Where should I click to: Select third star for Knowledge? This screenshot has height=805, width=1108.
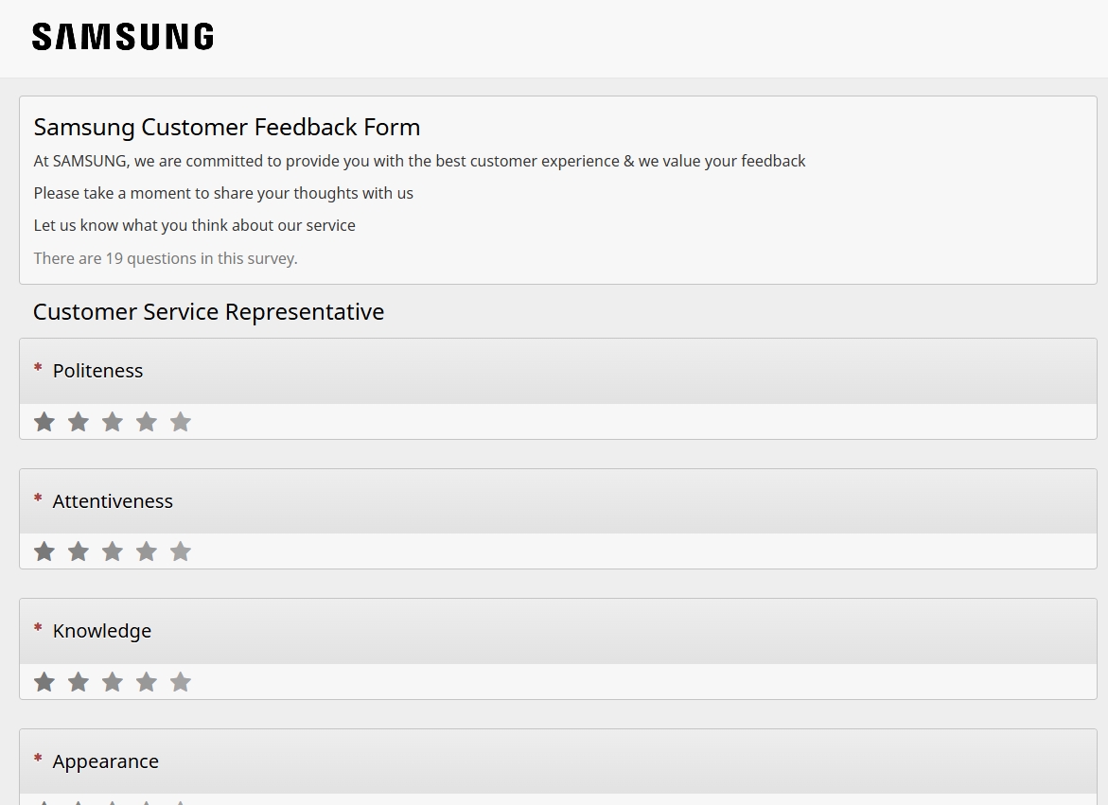(x=113, y=682)
